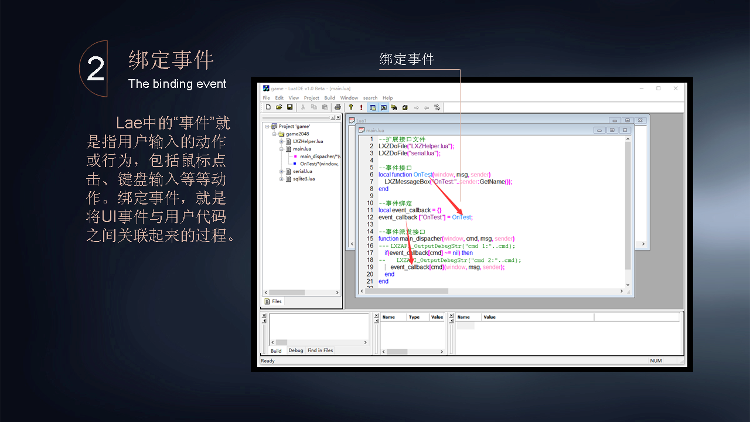Viewport: 750px width, 422px height.
Task: Select OnTest function in project tree
Action: tap(319, 164)
